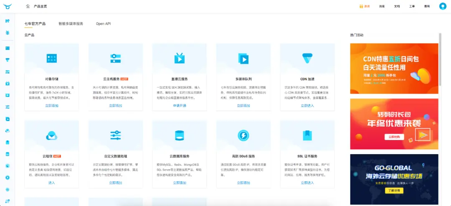Click the CDN 加速 card title
This screenshot has height=206, width=451.
click(x=307, y=79)
